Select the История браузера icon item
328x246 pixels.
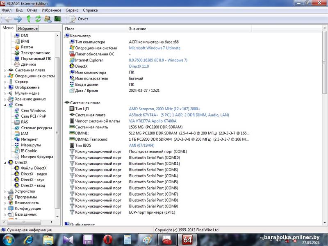[17, 157]
